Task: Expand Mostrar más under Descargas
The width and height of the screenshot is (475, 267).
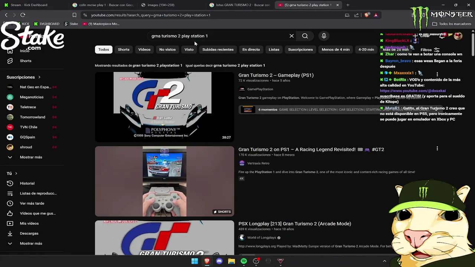Action: (31, 243)
